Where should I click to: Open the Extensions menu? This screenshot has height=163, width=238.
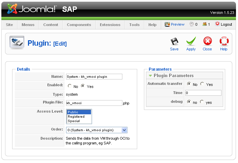point(110,25)
